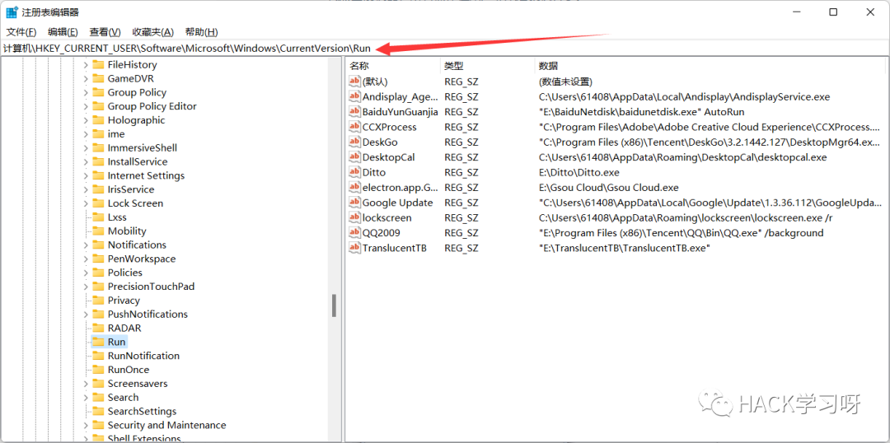Click lockscreen.exe /r data cell
The width and height of the screenshot is (890, 443).
click(686, 218)
